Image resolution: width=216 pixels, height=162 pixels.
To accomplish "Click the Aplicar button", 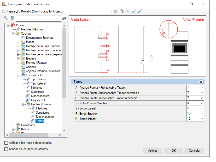I will (x=153, y=151).
